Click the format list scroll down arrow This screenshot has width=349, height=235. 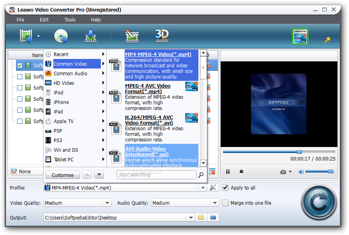[203, 163]
